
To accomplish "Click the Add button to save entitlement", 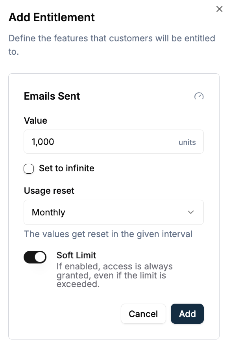I will pyautogui.click(x=187, y=314).
